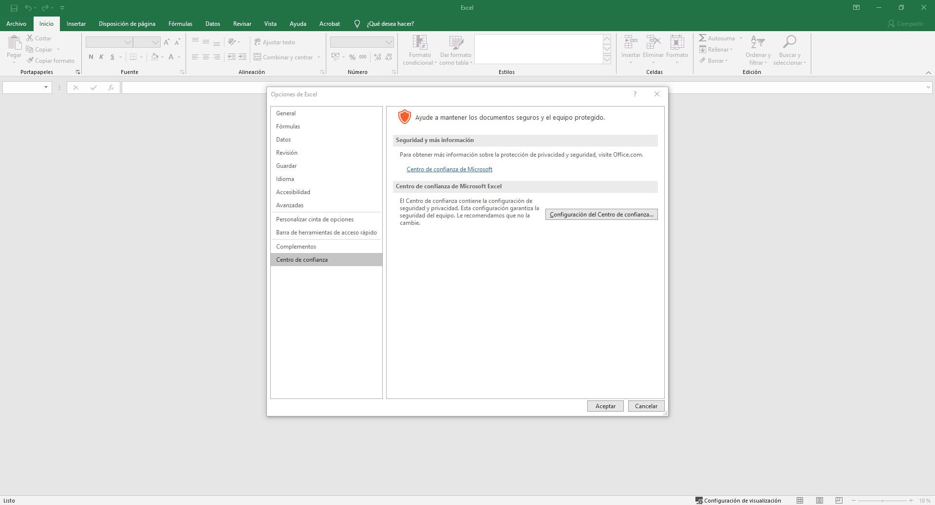The height and width of the screenshot is (505, 935).
Task: Click the increase font size icon
Action: coord(167,42)
